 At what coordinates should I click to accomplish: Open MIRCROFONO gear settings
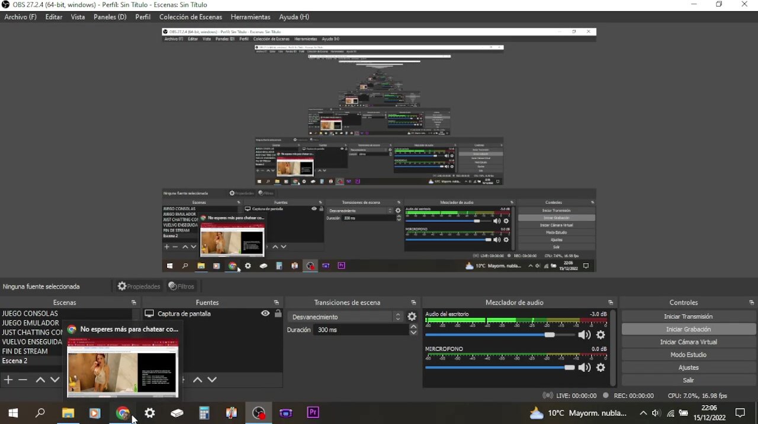pyautogui.click(x=600, y=368)
